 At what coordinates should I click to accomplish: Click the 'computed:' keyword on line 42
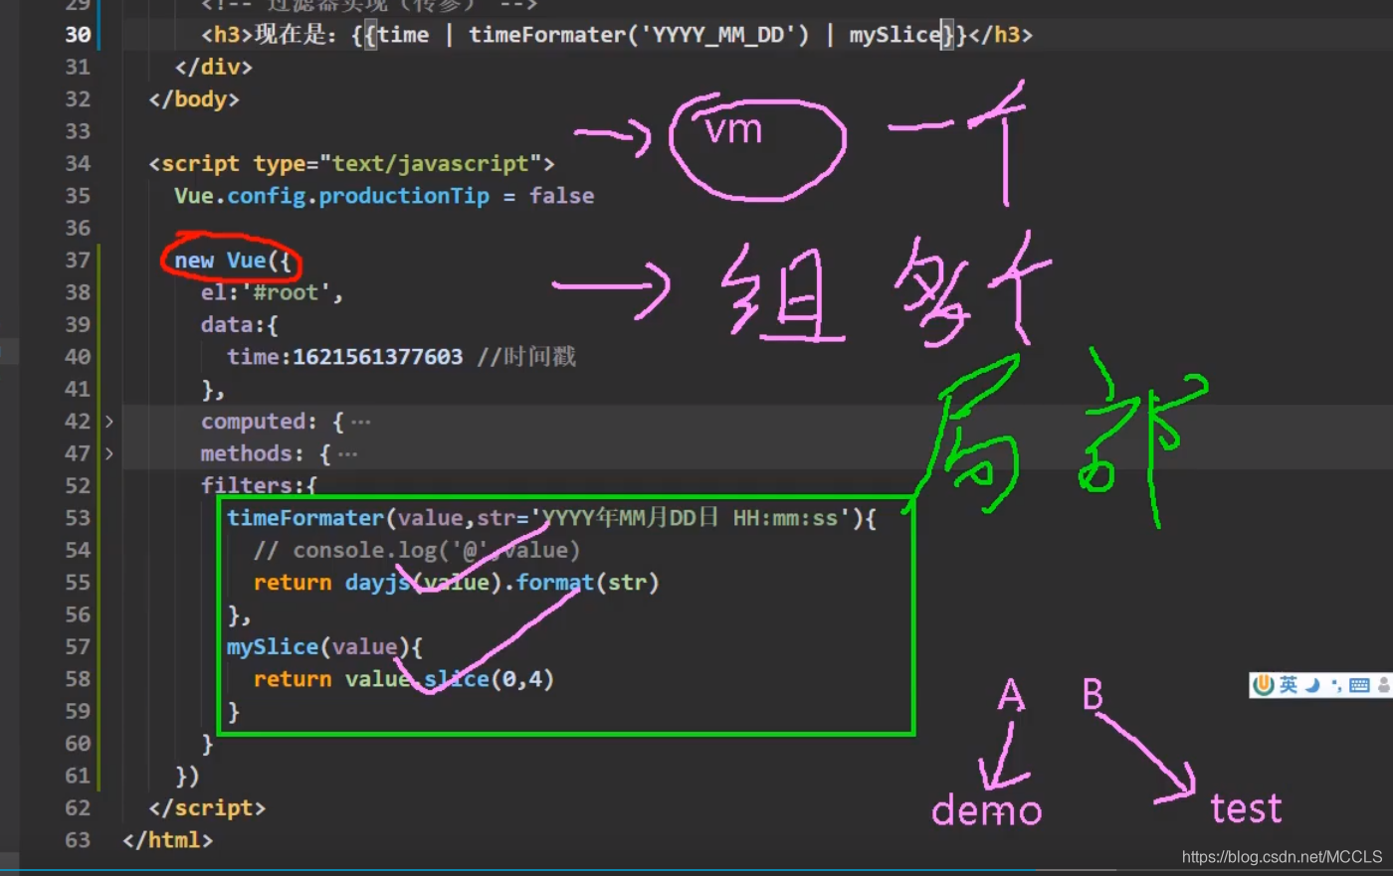pyautogui.click(x=260, y=422)
